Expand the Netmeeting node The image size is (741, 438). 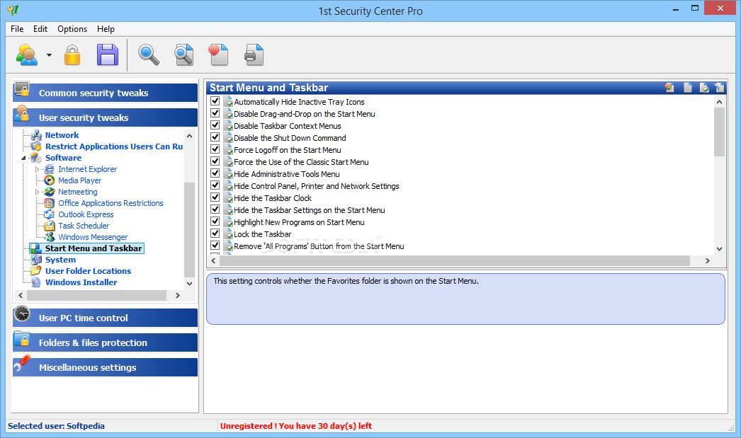38,192
